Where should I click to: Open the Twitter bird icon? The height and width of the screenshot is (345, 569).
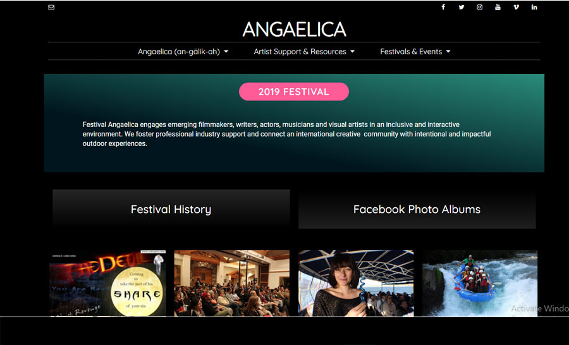tap(462, 7)
